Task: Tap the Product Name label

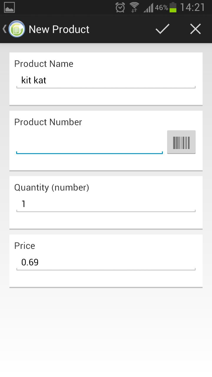Action: 44,64
